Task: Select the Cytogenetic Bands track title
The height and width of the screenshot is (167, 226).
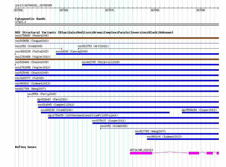Action: (30, 19)
